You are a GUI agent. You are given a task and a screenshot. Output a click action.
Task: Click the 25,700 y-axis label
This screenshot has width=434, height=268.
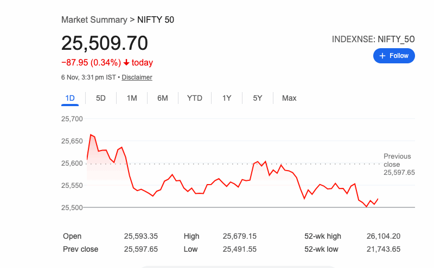click(72, 119)
